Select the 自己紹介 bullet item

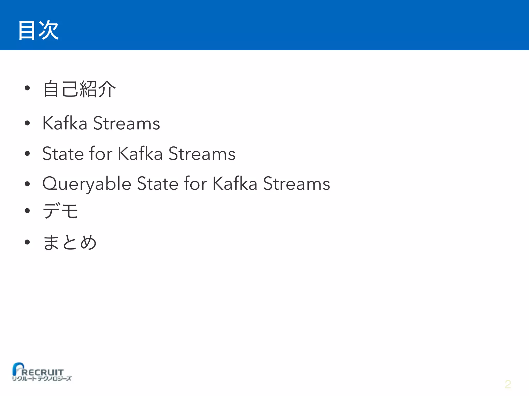pos(80,89)
